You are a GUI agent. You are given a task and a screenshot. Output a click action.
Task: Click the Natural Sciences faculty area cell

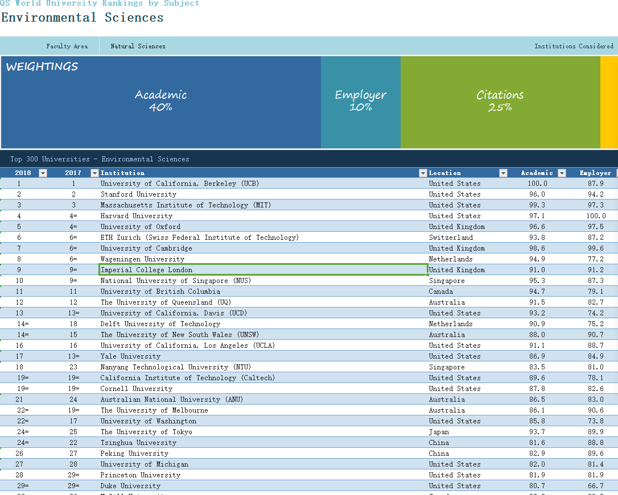tap(138, 46)
